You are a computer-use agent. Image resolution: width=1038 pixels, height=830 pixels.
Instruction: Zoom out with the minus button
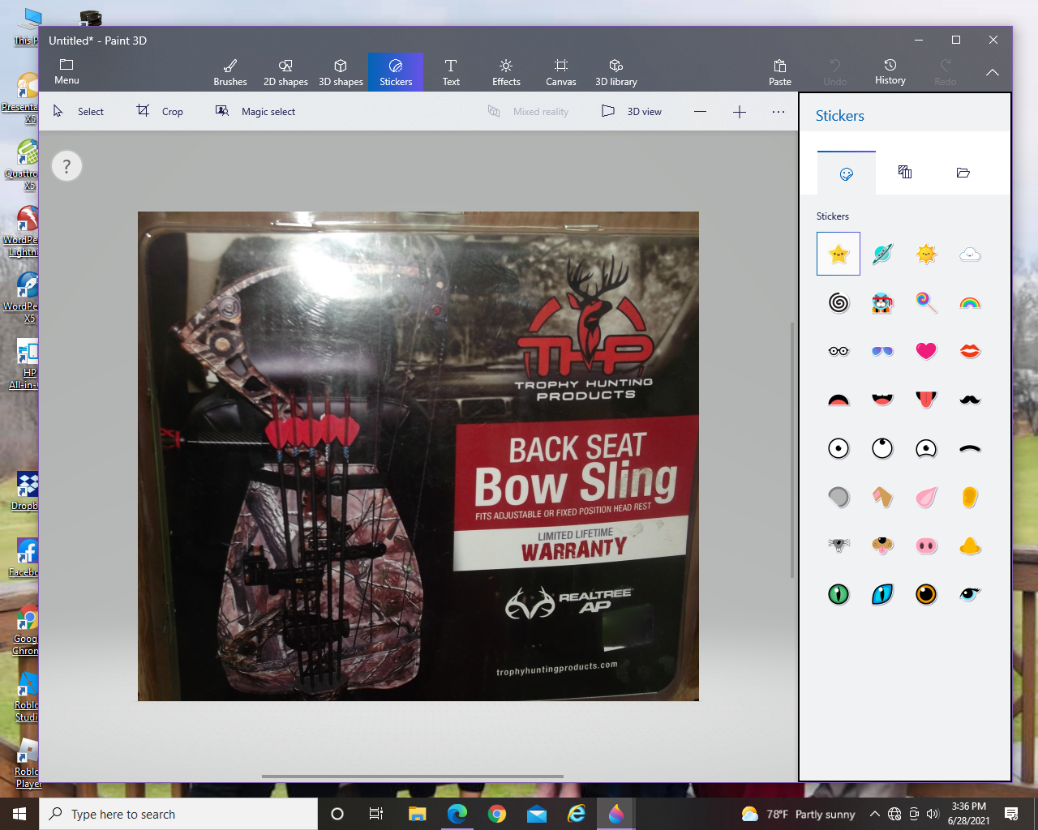701,112
